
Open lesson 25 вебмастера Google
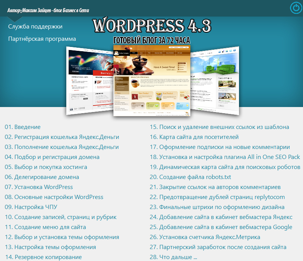click(x=221, y=227)
